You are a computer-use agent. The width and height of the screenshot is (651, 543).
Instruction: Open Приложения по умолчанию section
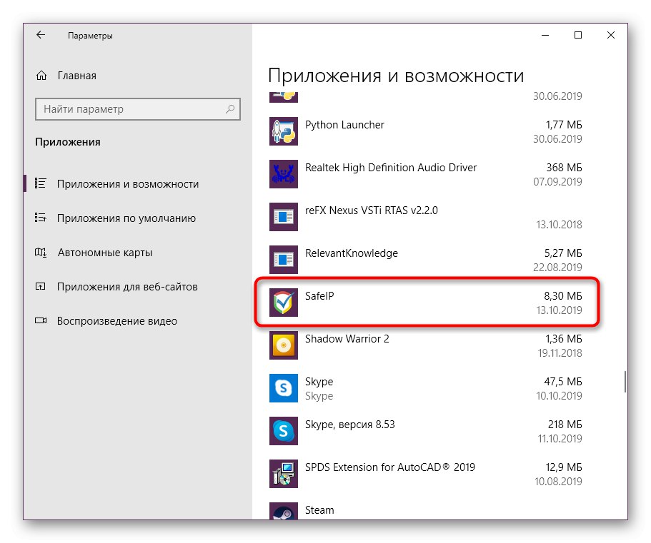click(126, 218)
